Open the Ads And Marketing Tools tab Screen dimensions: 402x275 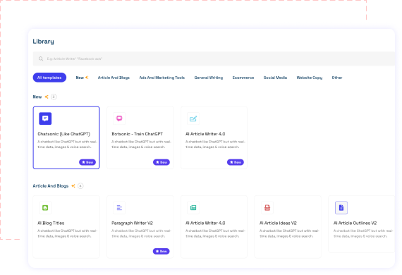[x=162, y=78]
